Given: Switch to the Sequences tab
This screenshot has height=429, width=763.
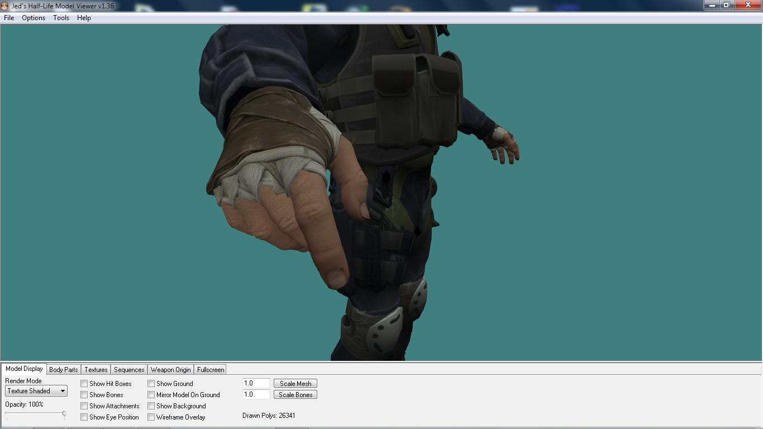Looking at the screenshot, I should (x=128, y=369).
